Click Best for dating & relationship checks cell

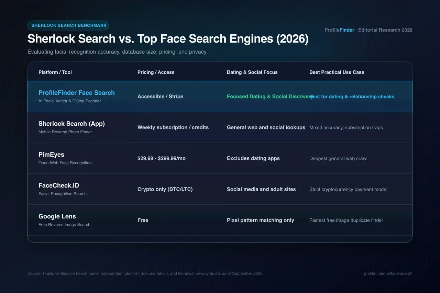pos(352,97)
